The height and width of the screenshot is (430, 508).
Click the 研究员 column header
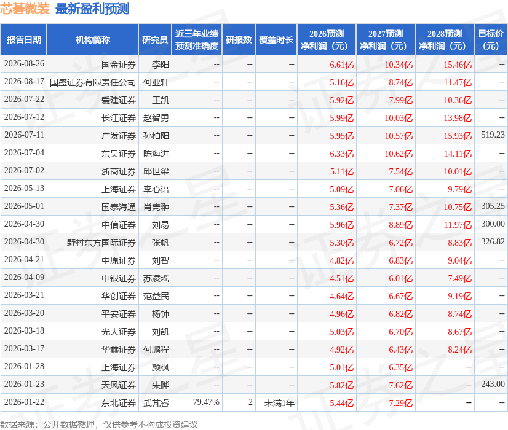(155, 39)
